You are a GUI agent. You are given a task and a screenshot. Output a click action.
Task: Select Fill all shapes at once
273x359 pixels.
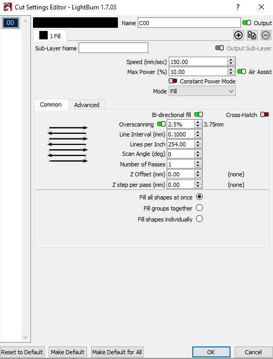coord(199,197)
